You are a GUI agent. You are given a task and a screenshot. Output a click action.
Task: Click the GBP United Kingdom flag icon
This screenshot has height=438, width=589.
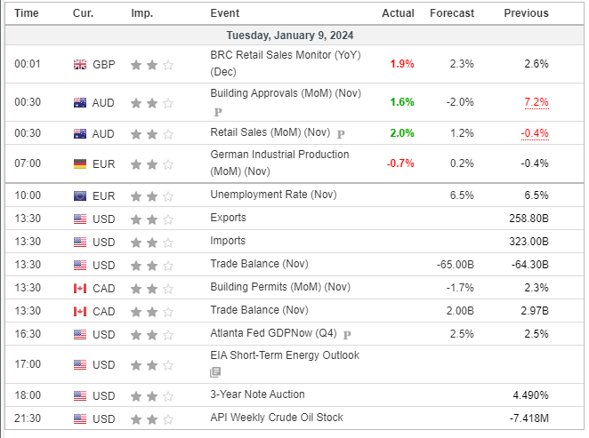point(80,64)
